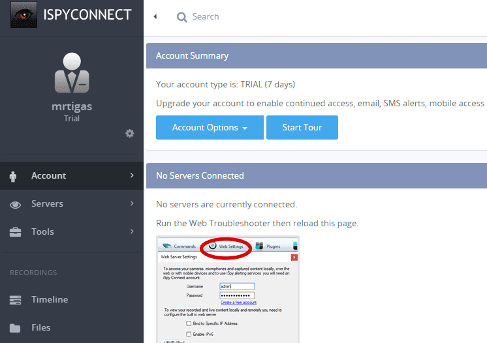This screenshot has height=343, width=487.
Task: Open user settings gear icon
Action: coord(129,134)
